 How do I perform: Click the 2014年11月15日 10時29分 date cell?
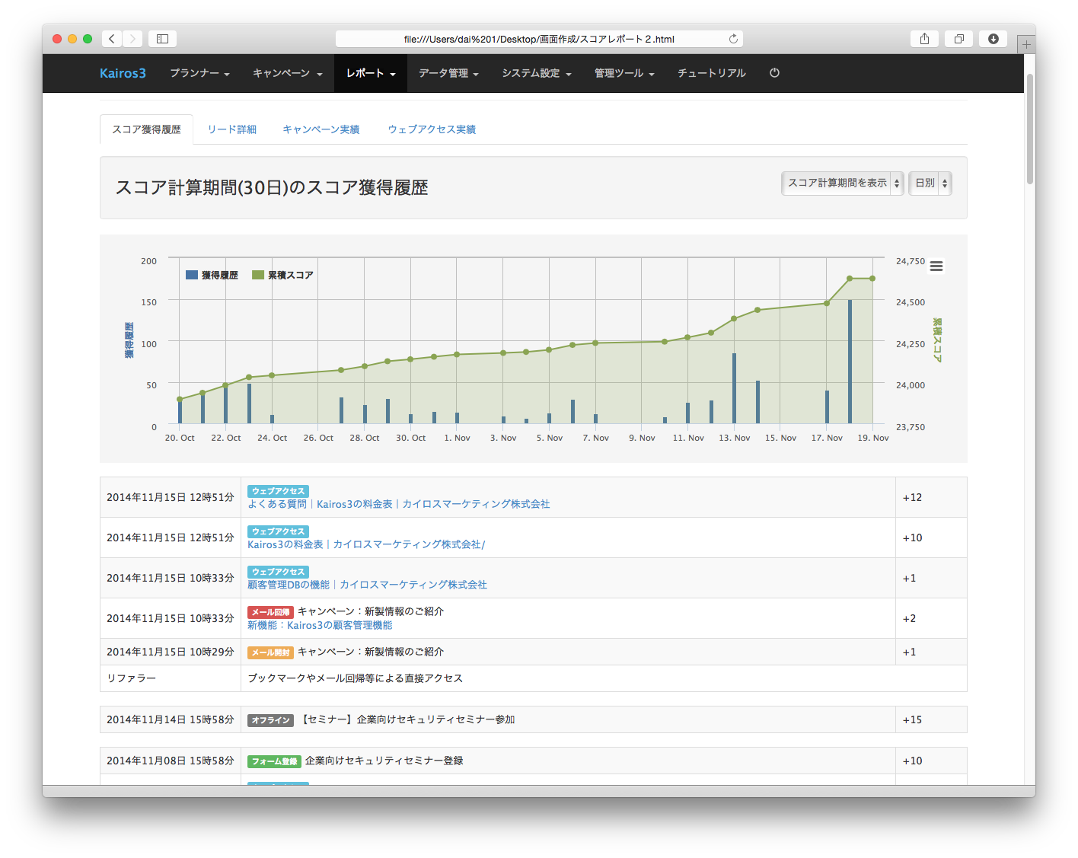coord(171,652)
